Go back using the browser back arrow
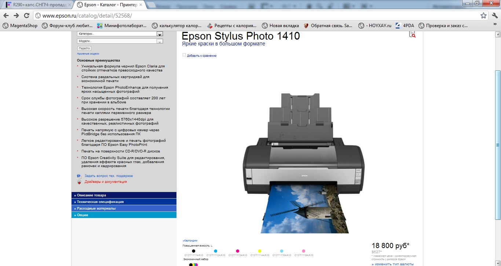The image size is (501, 266). (x=6, y=15)
